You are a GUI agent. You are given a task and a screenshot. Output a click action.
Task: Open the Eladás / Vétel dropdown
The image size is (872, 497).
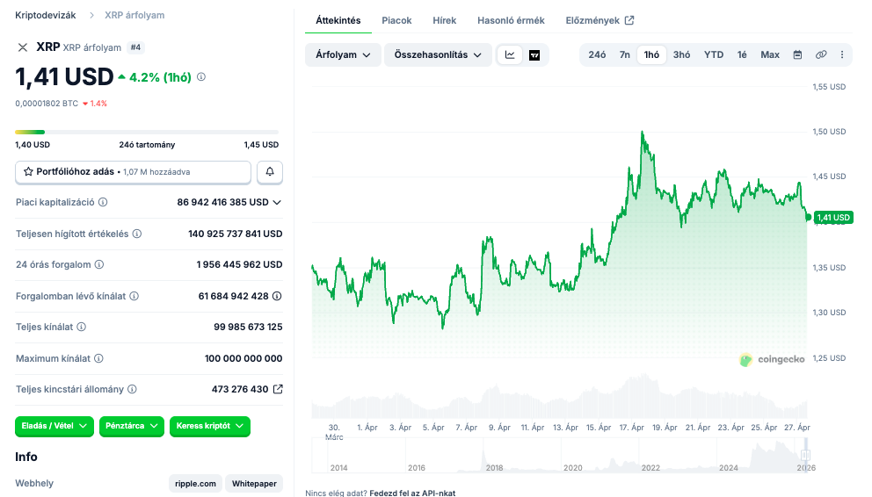click(54, 426)
